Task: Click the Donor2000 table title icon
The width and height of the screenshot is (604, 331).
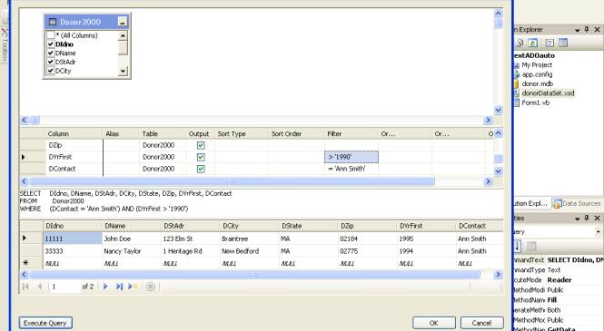Action: [x=53, y=22]
